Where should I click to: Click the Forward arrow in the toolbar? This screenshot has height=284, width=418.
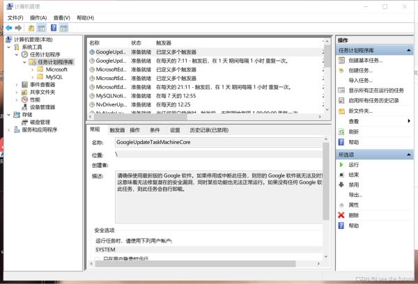coord(17,28)
